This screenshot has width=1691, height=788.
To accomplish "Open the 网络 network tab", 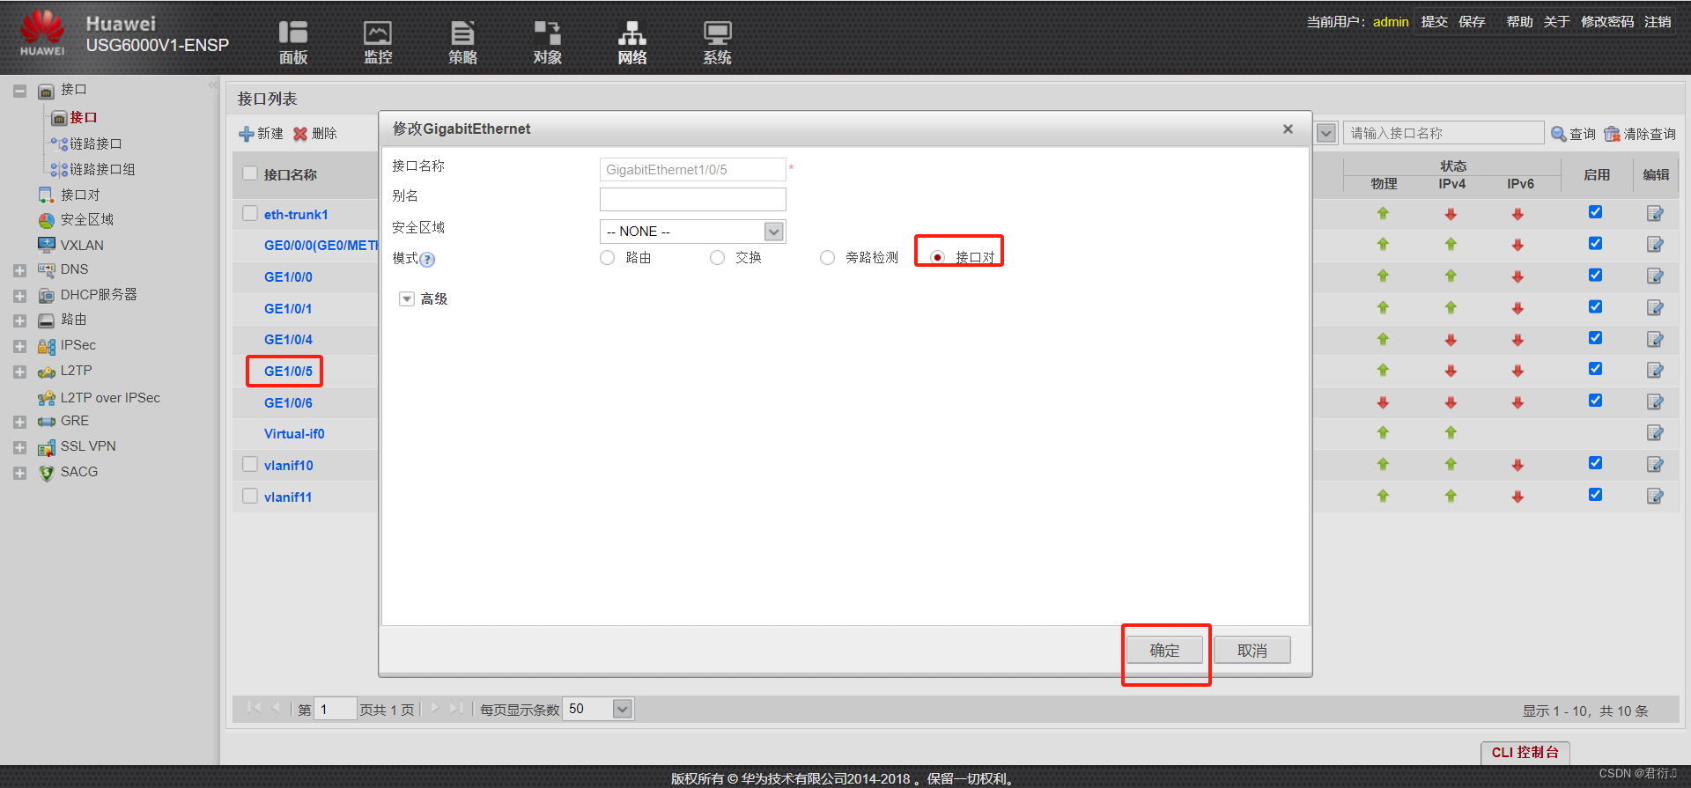I will pyautogui.click(x=631, y=42).
